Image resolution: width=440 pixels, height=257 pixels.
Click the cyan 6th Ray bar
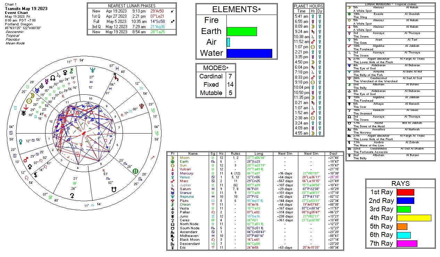tap(404, 235)
